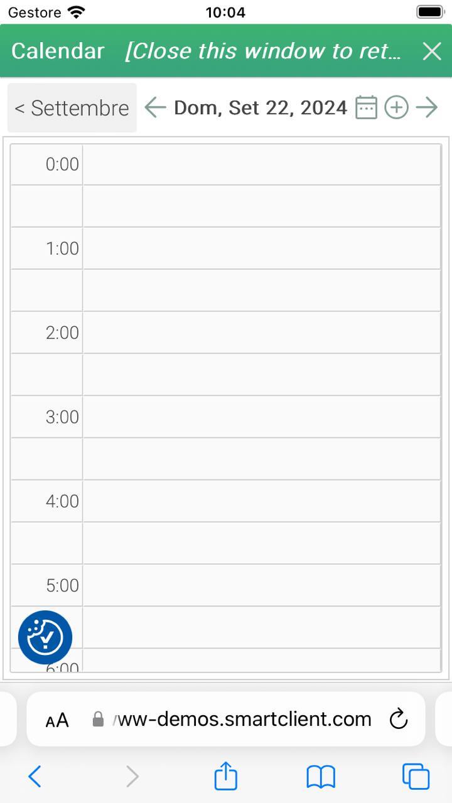Return to Settembre month view

(72, 108)
